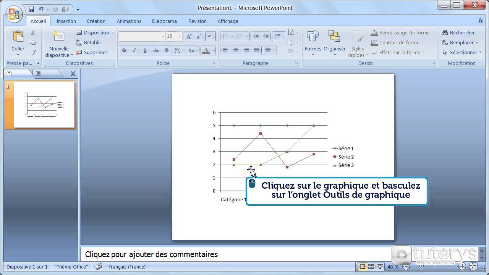The height and width of the screenshot is (275, 489).
Task: Increase font size with large A
Action: [189, 36]
